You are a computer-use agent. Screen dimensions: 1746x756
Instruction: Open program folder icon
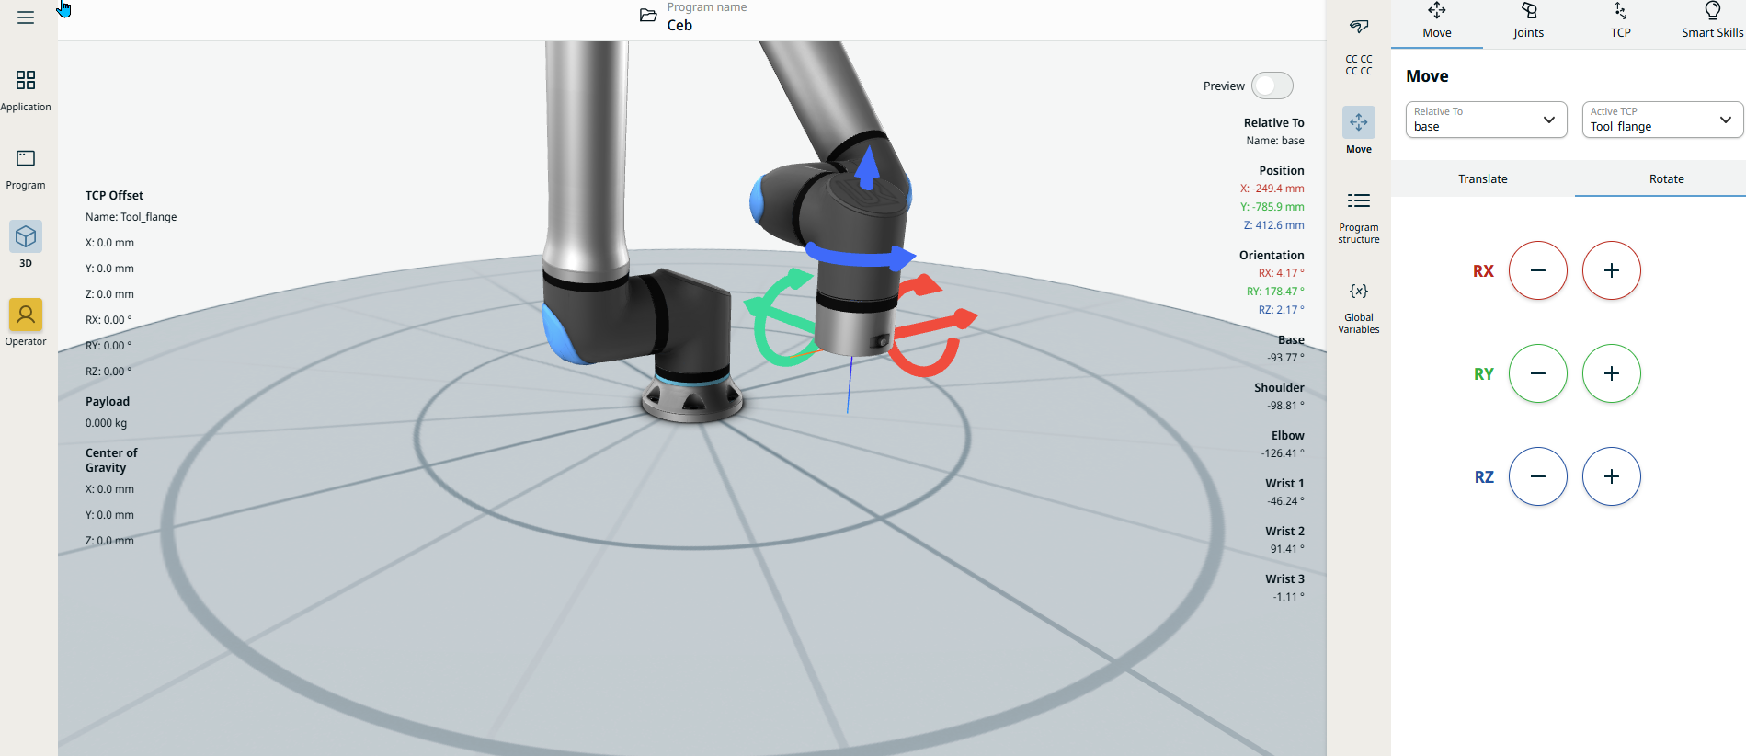point(648,16)
